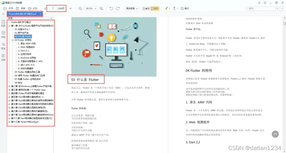Open outline item 07 构建 Flutter 应用的成本

tap(28, 79)
